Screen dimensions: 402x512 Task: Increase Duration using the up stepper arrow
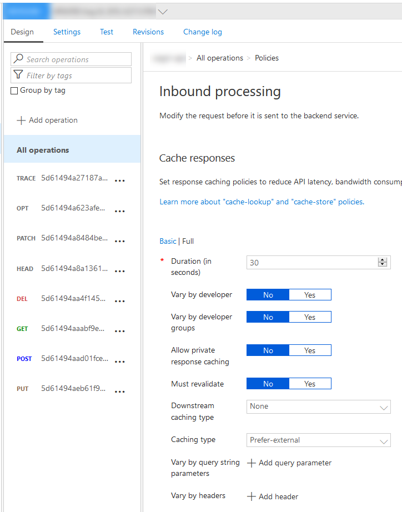[x=382, y=260]
